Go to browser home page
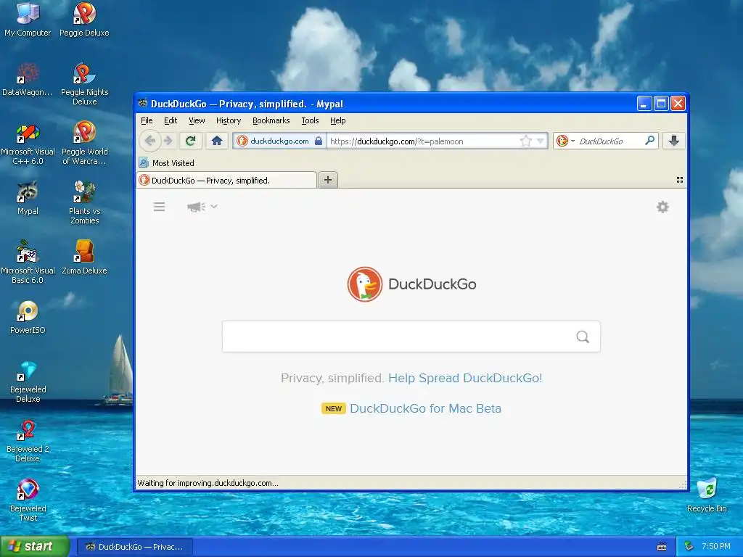Image resolution: width=743 pixels, height=557 pixels. coord(217,141)
